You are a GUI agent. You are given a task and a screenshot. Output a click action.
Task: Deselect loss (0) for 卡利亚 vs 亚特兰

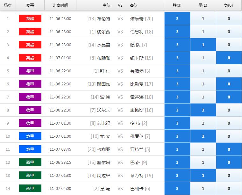(229, 149)
